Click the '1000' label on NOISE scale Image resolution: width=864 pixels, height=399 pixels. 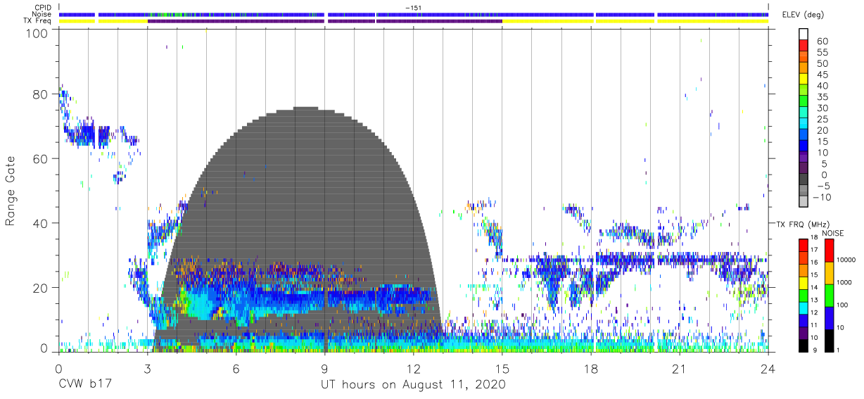pos(845,282)
